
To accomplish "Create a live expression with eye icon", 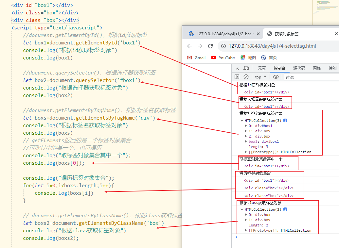I will pos(276,77).
